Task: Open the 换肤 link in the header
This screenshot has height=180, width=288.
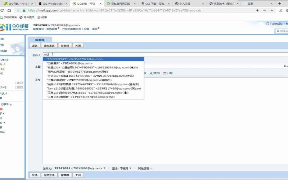Action: [x=95, y=29]
